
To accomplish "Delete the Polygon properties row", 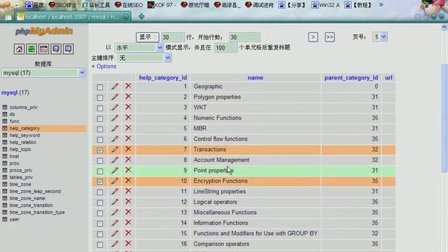I will (128, 97).
